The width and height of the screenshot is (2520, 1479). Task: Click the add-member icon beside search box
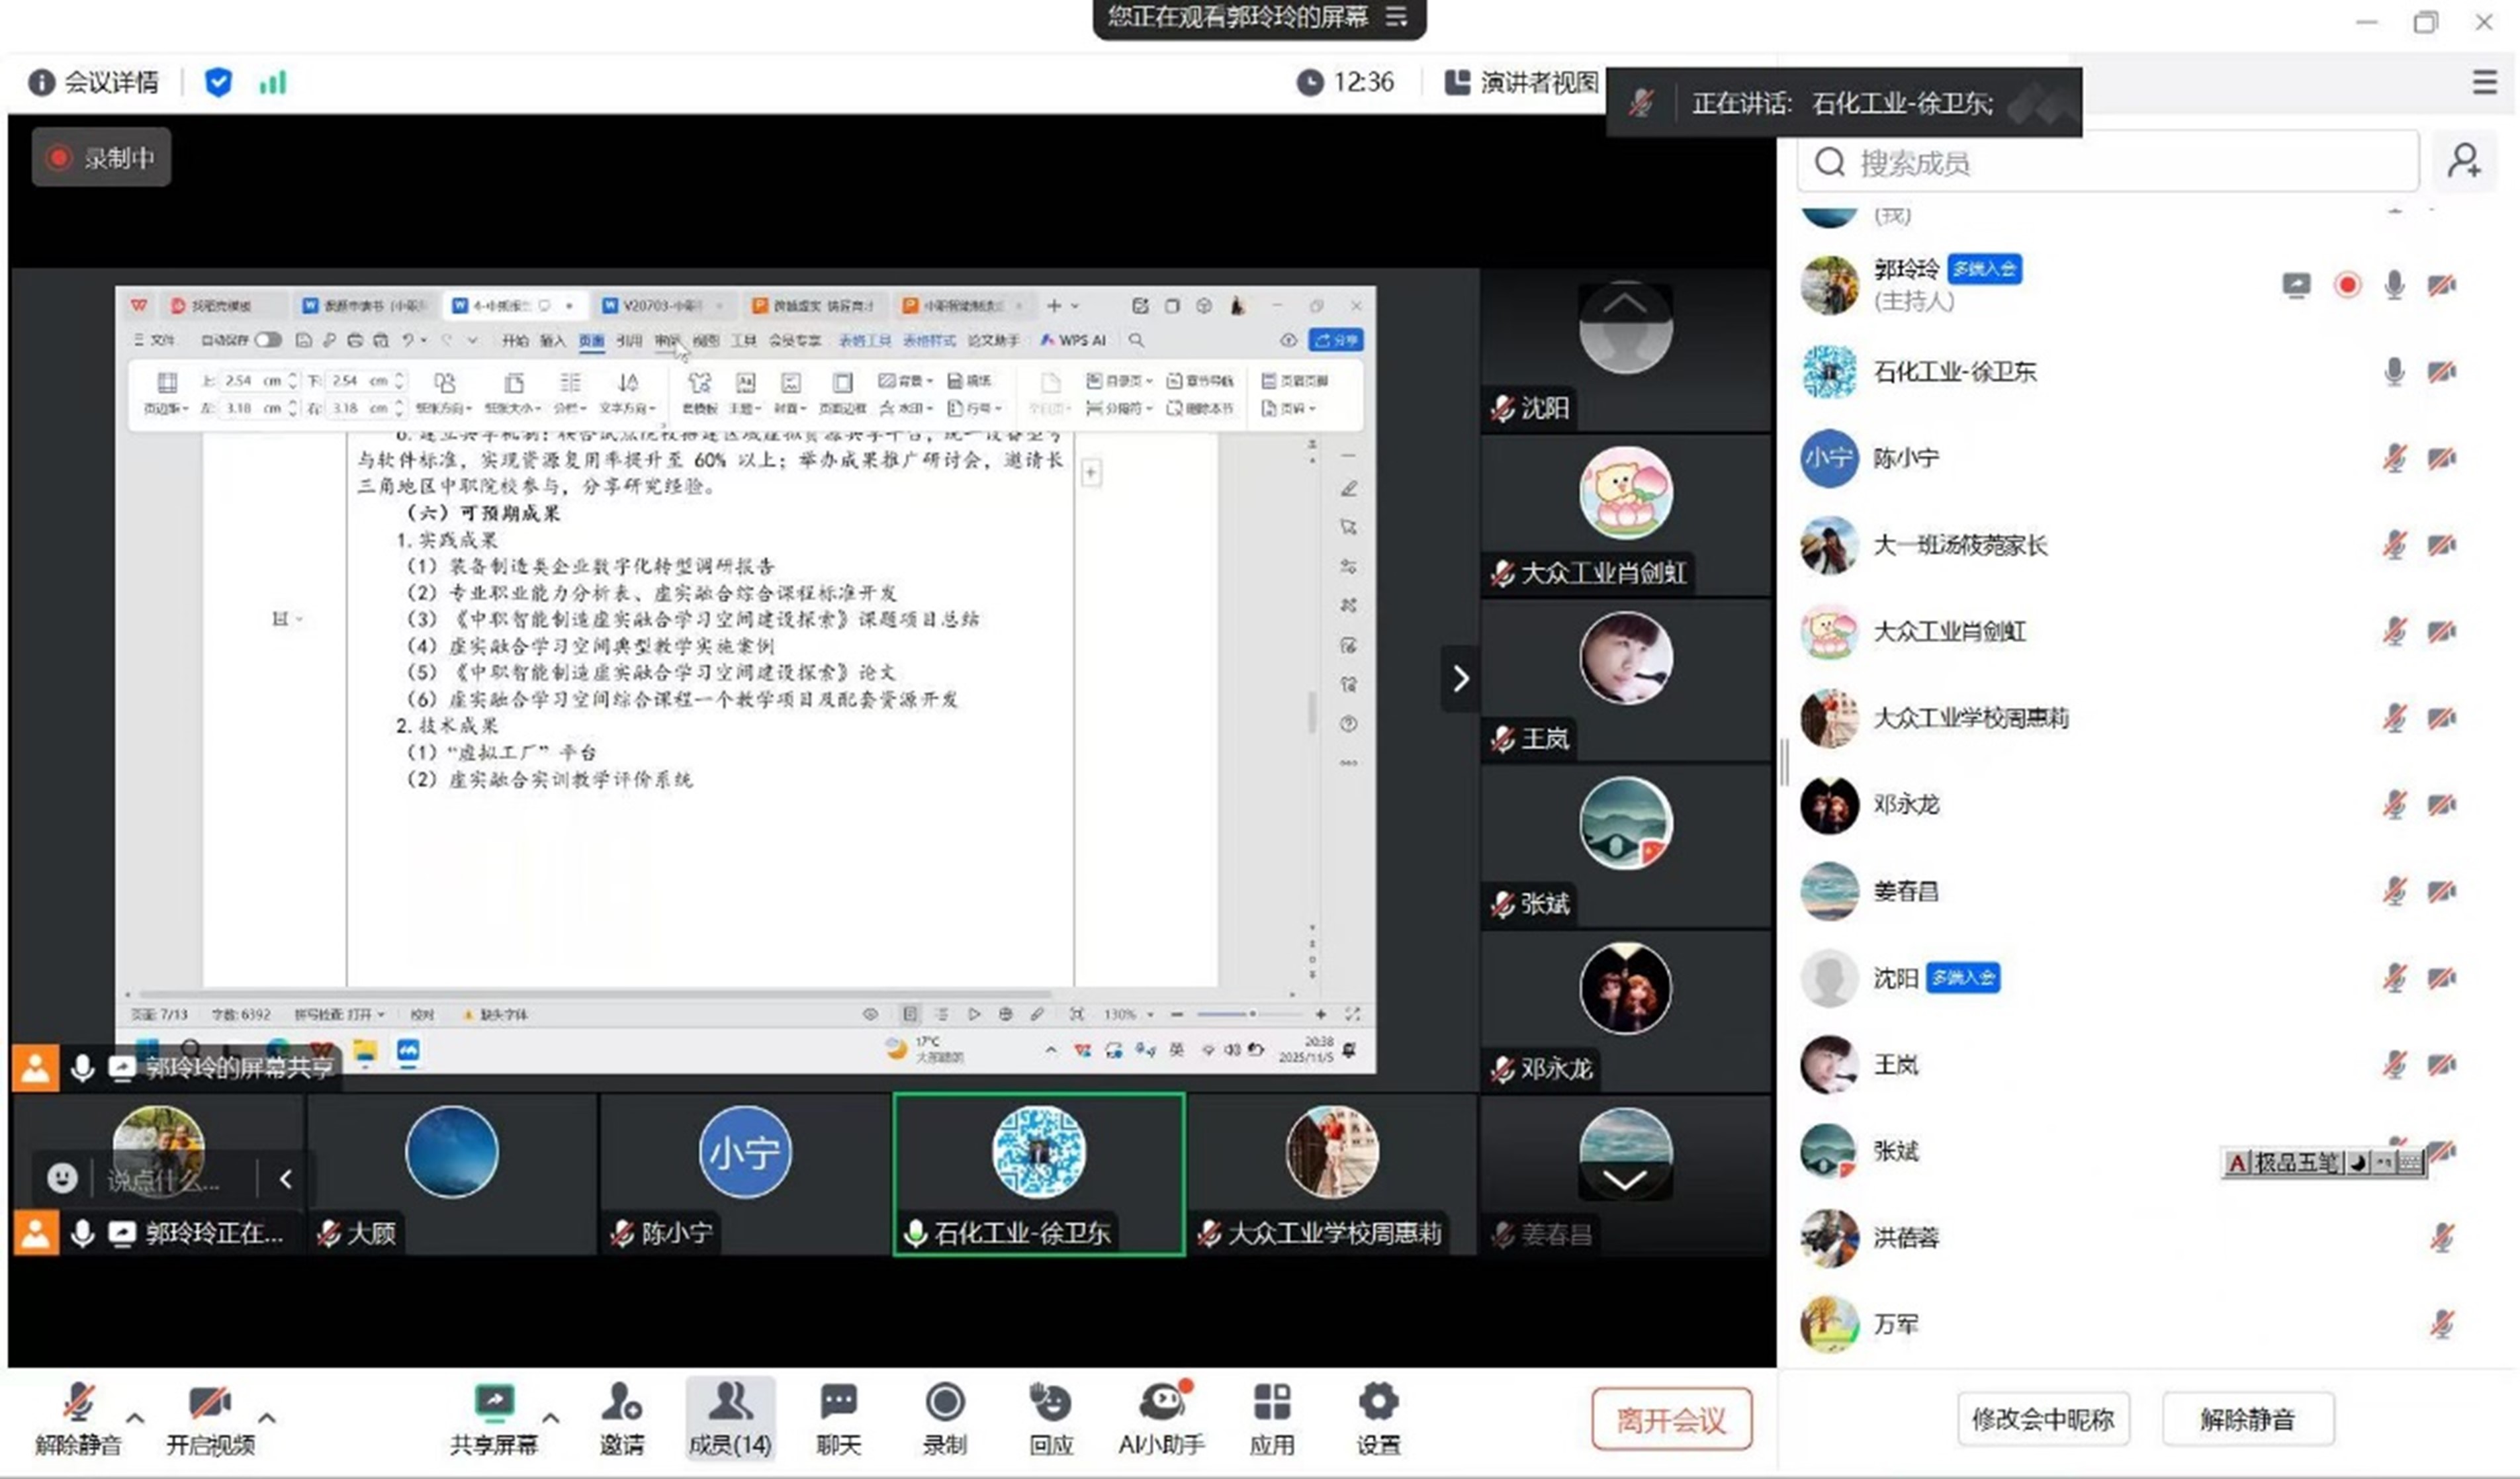pyautogui.click(x=2464, y=161)
